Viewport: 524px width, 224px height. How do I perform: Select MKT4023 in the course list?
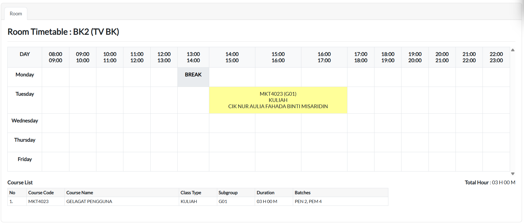pos(38,201)
